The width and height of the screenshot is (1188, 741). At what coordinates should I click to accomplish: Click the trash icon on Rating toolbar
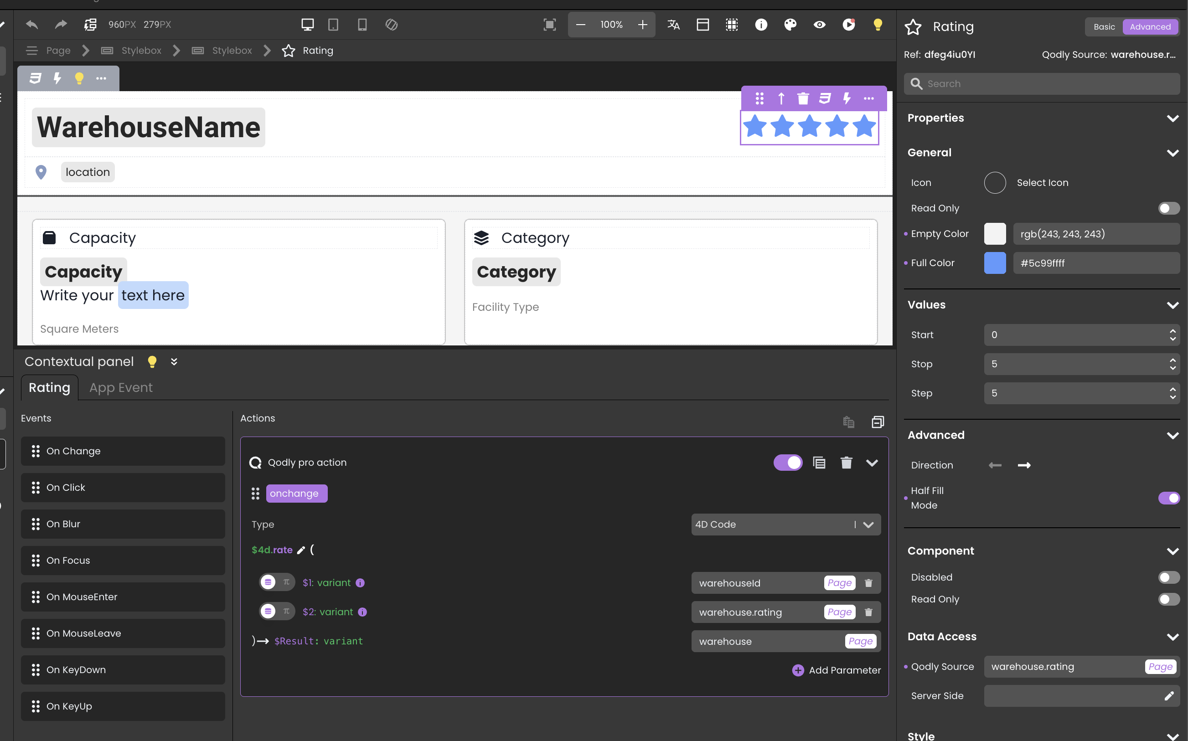803,98
